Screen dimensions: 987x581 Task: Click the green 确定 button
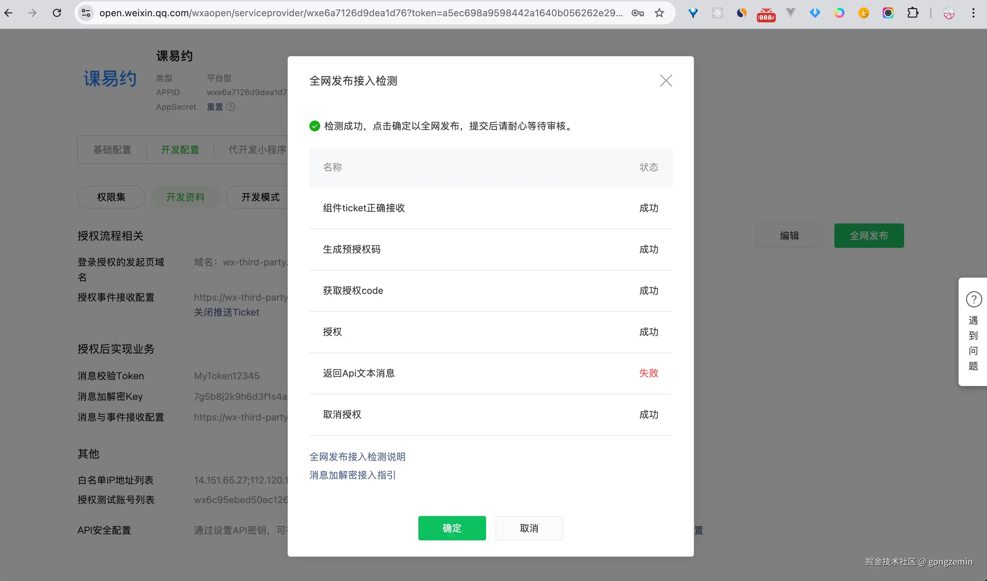tap(452, 528)
